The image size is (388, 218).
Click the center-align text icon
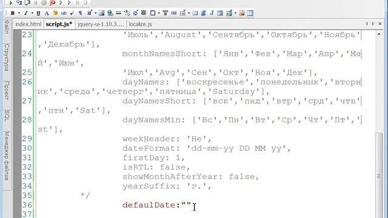coord(144,13)
